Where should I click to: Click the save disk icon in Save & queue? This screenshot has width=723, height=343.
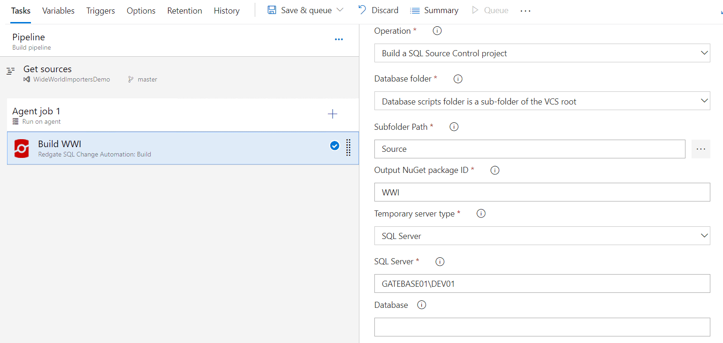coord(272,10)
